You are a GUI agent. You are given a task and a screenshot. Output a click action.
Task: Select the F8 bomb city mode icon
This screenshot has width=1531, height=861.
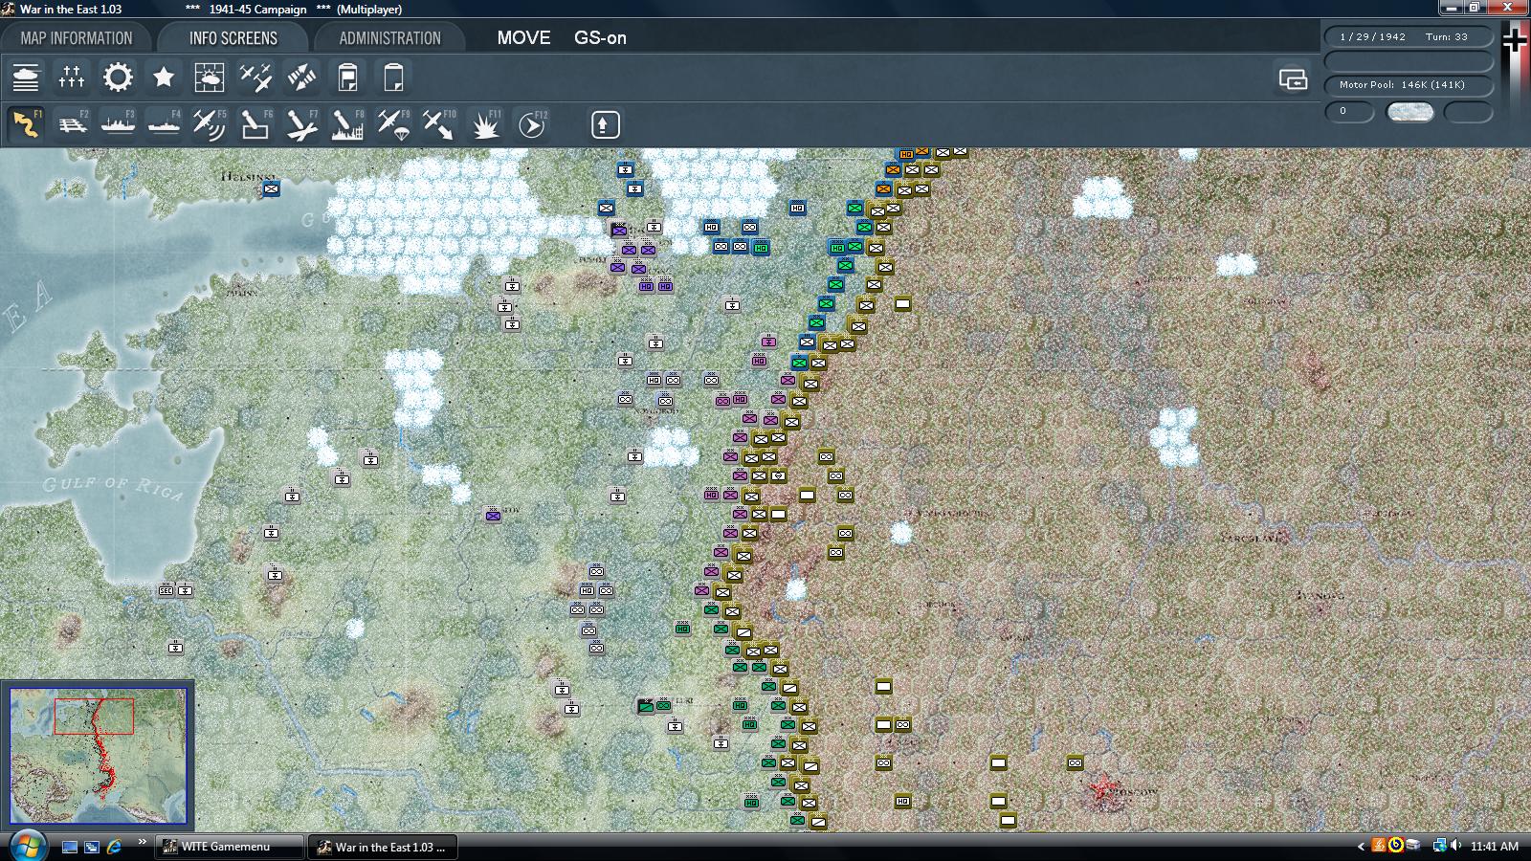[x=347, y=124]
